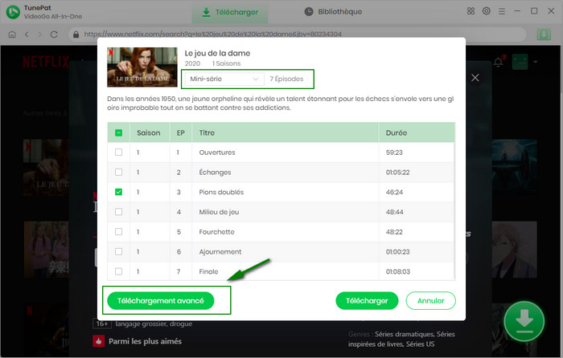Viewport: 563px width, 358px height.
Task: Check the Échanges episode checkbox
Action: [x=118, y=172]
